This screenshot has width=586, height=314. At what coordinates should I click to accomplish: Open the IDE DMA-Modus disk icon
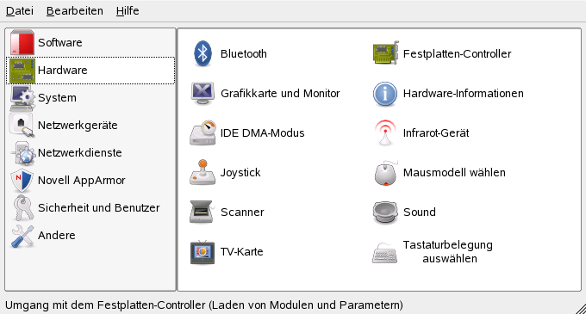point(203,132)
